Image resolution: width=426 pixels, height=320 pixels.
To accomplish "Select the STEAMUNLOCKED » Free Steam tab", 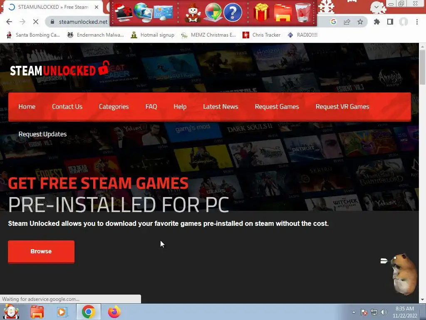I will pyautogui.click(x=53, y=7).
